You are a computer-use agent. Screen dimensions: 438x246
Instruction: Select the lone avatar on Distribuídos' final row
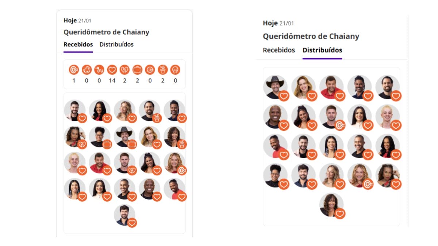pyautogui.click(x=331, y=205)
